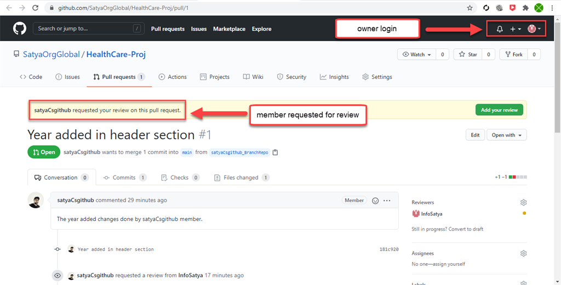The image size is (561, 285).
Task: Go back in the browser
Action: coord(9,8)
